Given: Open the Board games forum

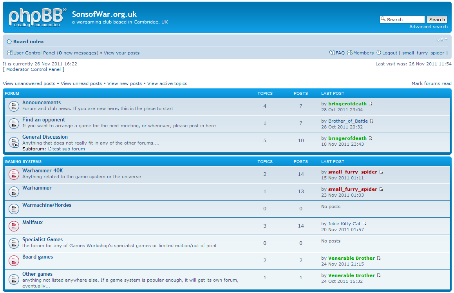Looking at the screenshot, I should pos(38,257).
